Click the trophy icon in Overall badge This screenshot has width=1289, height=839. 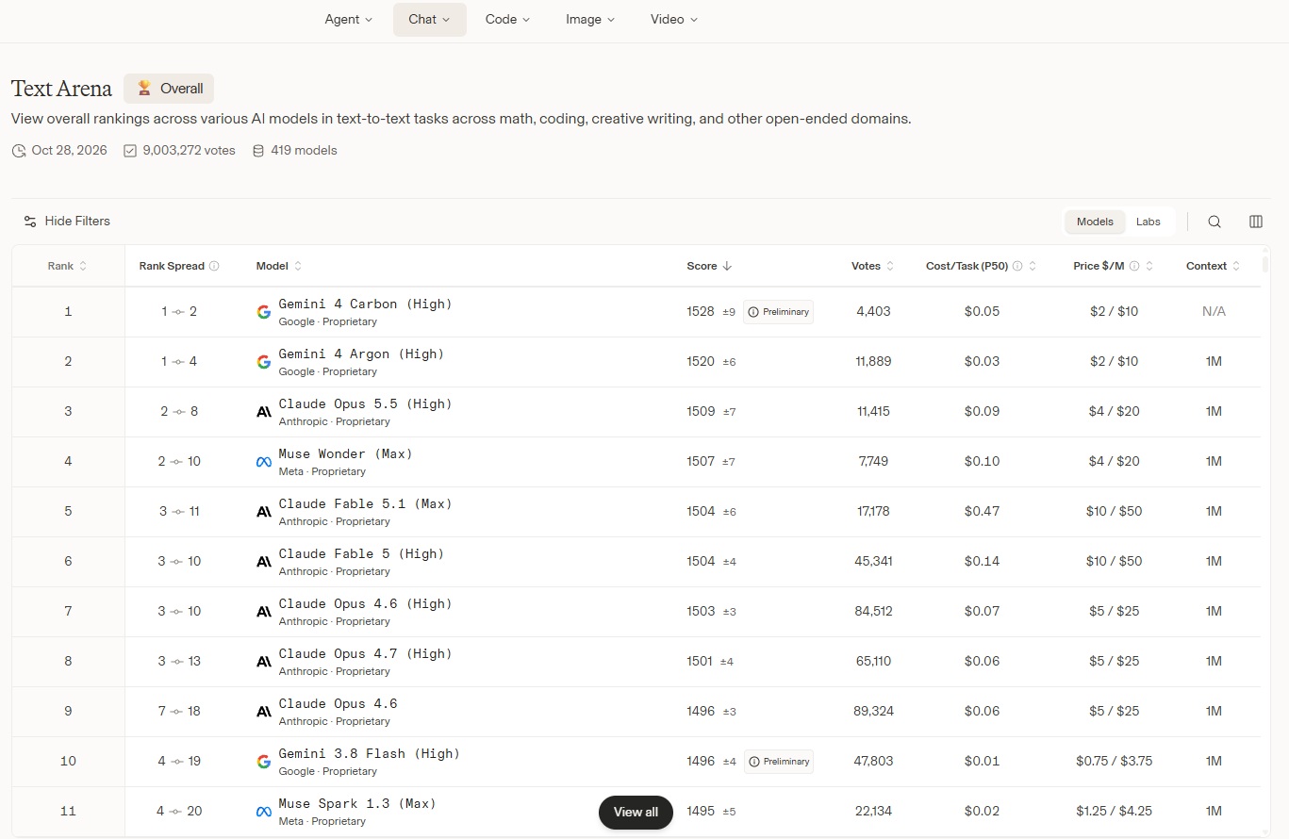[144, 88]
